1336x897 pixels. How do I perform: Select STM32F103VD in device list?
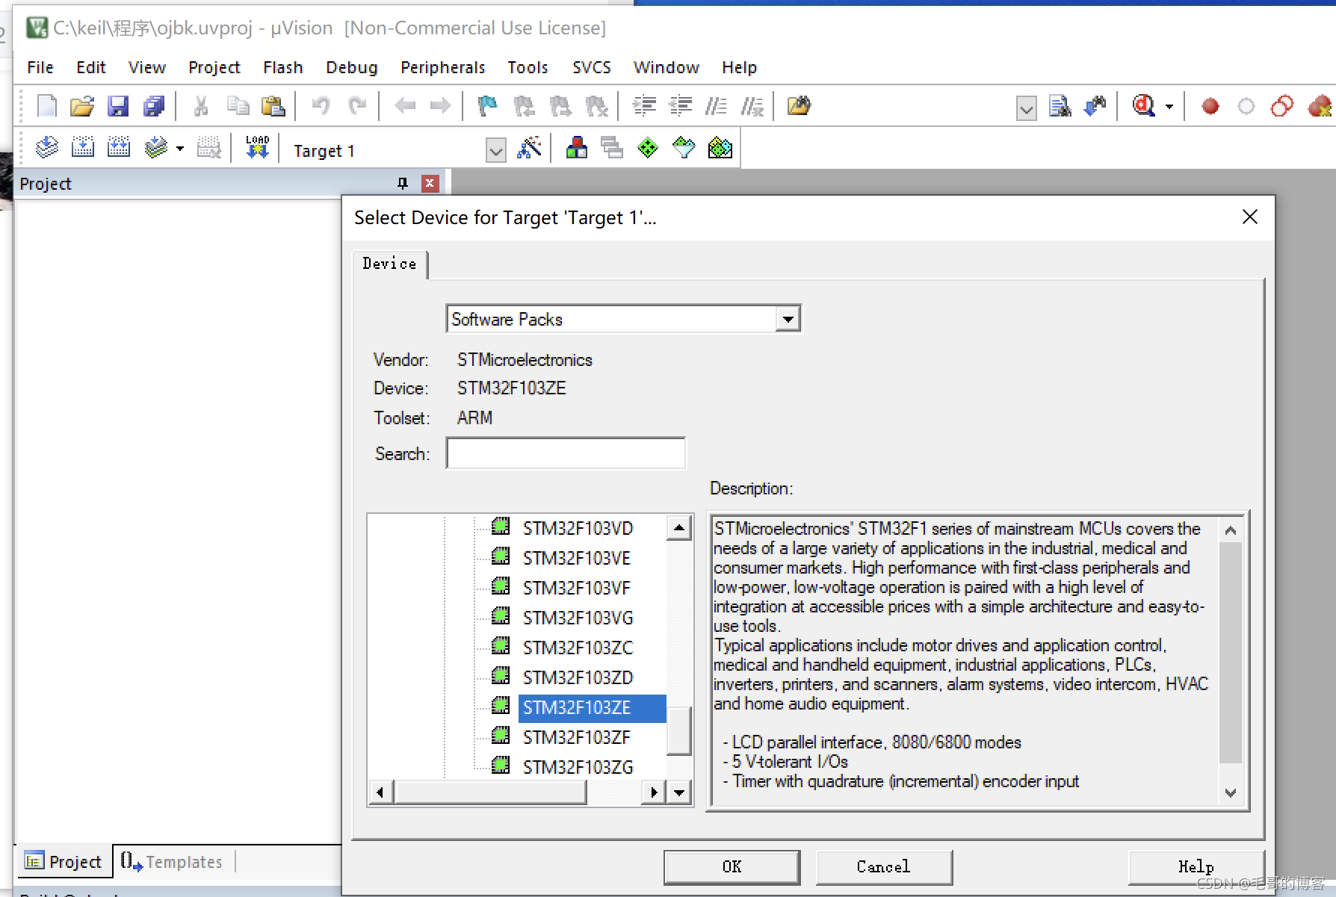coord(578,528)
